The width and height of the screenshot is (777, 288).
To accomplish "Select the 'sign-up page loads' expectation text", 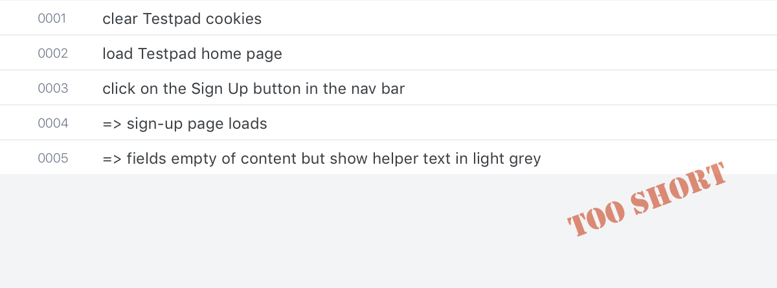I will (x=197, y=124).
